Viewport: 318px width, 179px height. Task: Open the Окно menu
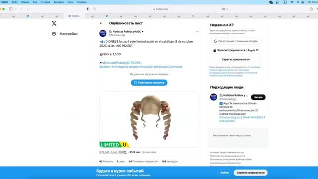click(x=71, y=2)
